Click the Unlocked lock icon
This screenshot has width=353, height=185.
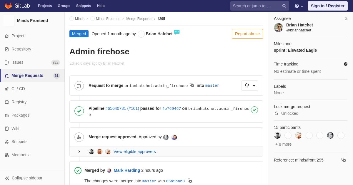tap(276, 113)
